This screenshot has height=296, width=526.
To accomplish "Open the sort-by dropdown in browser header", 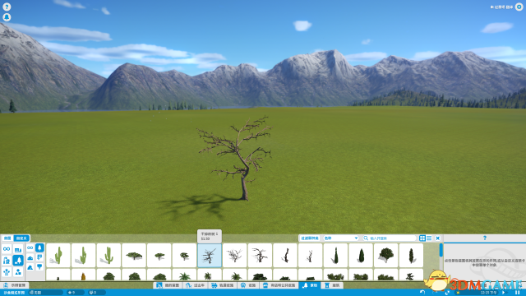I will coord(340,238).
